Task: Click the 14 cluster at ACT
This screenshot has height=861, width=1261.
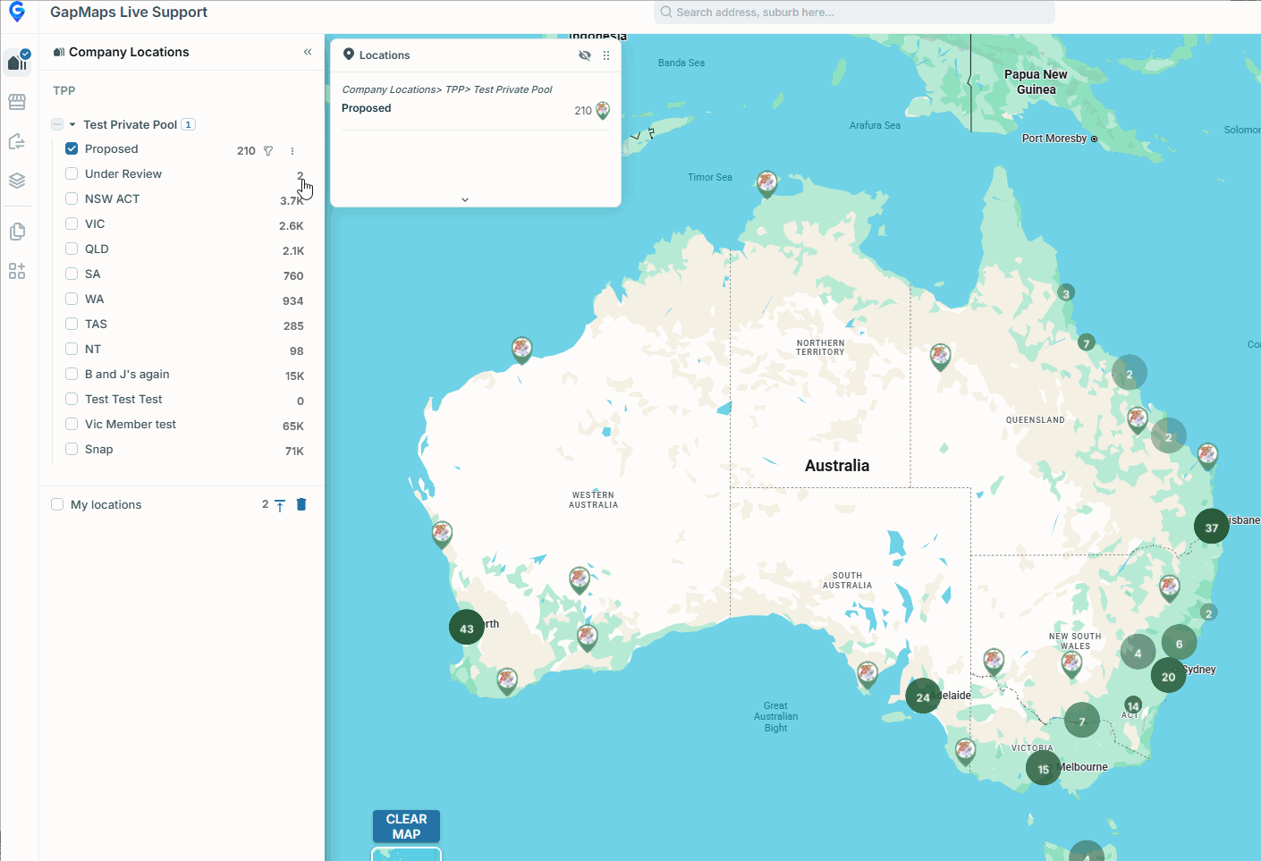Action: tap(1133, 705)
